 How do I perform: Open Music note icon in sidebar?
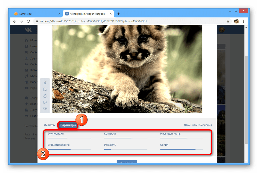pos(26,76)
